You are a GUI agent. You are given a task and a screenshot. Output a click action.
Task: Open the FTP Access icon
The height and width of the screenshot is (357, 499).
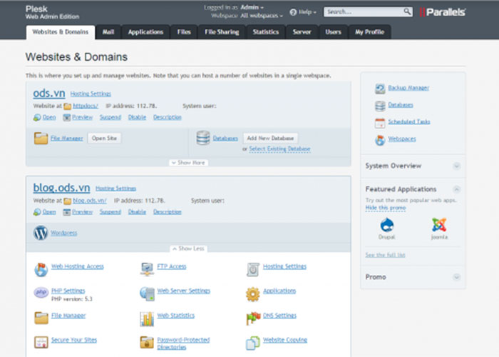(x=147, y=268)
